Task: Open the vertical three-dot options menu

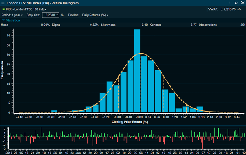Action: pos(230,3)
